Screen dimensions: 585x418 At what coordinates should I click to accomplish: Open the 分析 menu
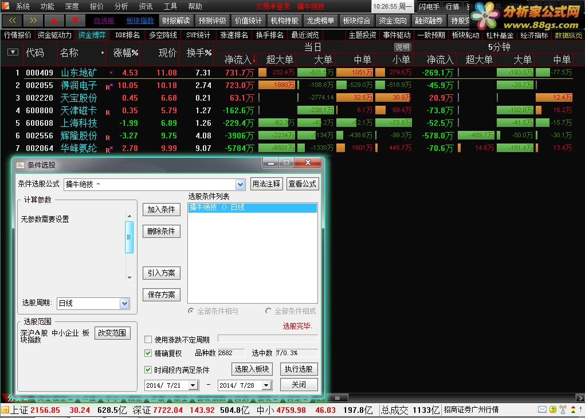pyautogui.click(x=121, y=6)
